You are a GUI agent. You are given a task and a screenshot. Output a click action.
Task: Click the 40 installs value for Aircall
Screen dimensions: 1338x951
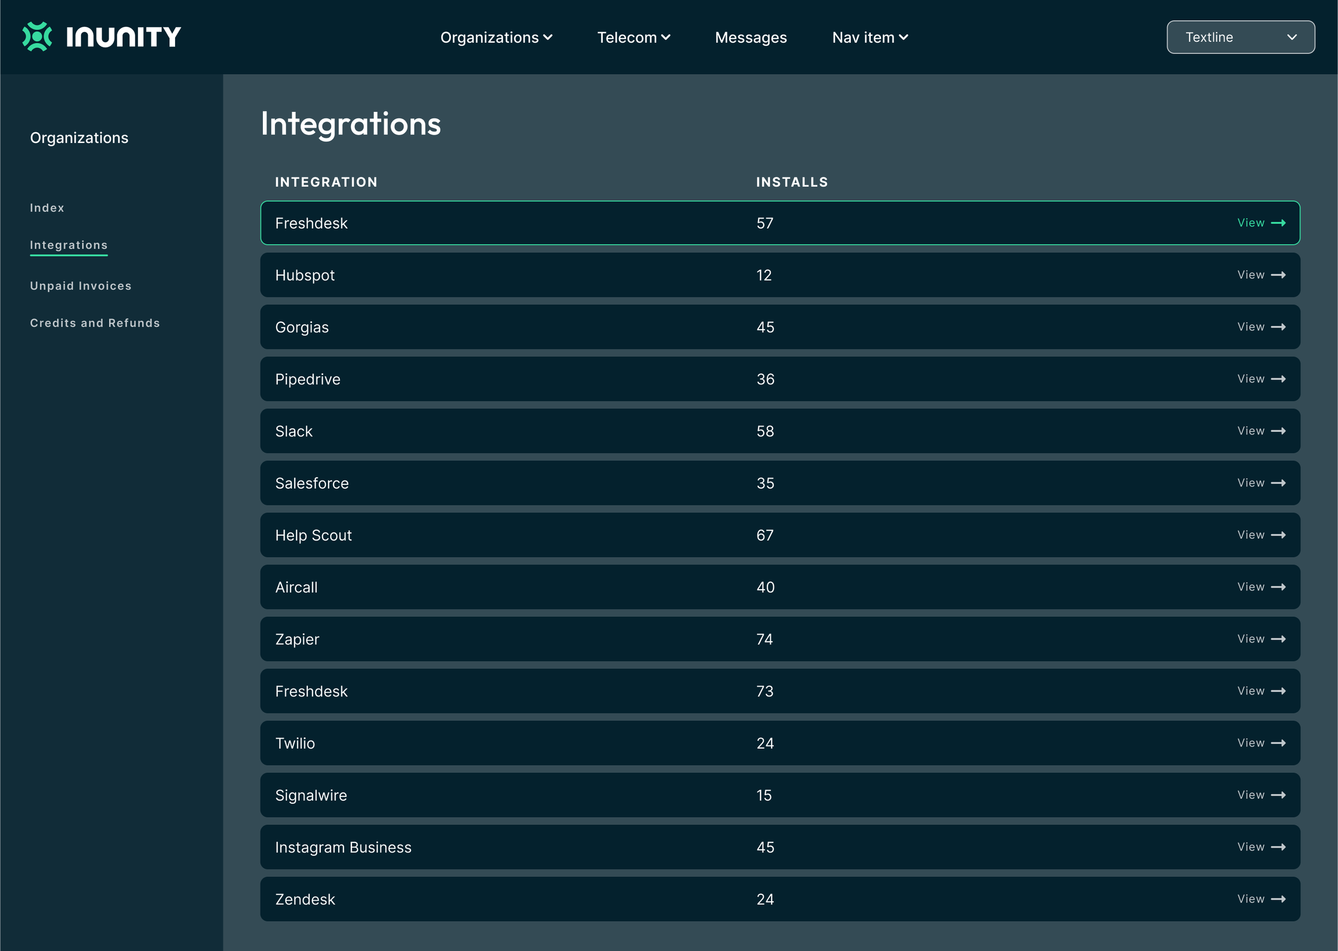coord(765,587)
